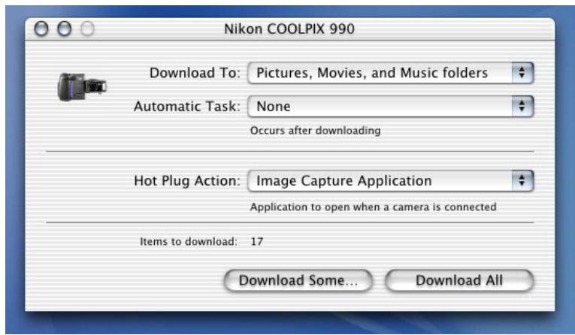
Task: Click the Download All button
Action: (x=459, y=281)
